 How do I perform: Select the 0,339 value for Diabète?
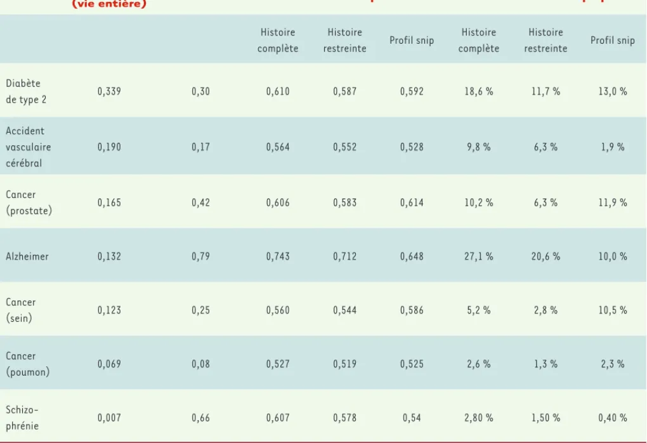tap(109, 91)
